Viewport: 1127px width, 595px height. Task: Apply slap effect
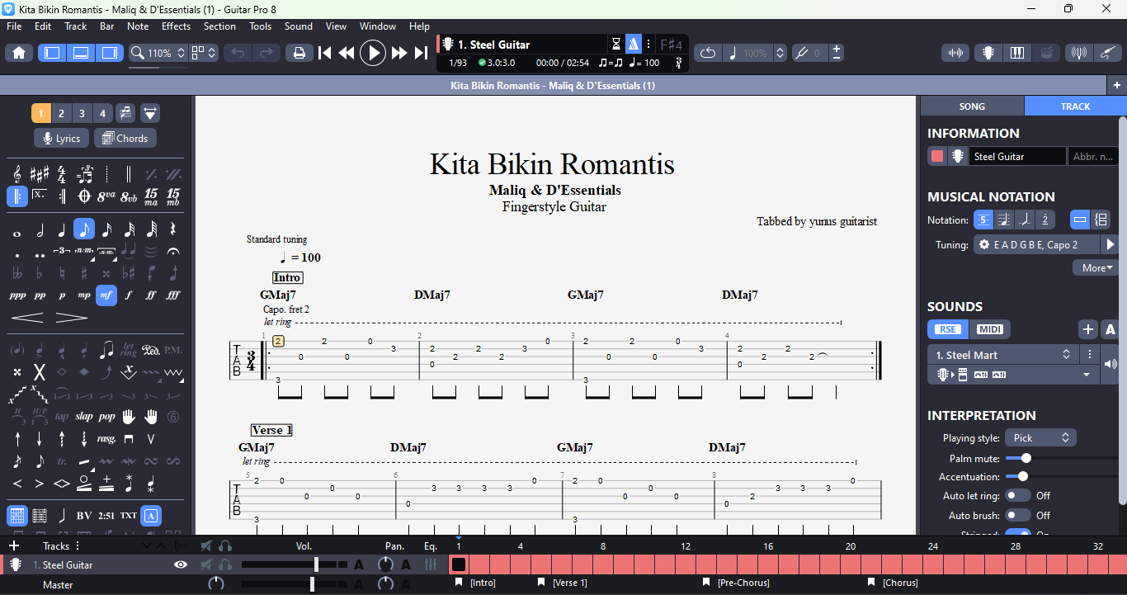click(84, 417)
